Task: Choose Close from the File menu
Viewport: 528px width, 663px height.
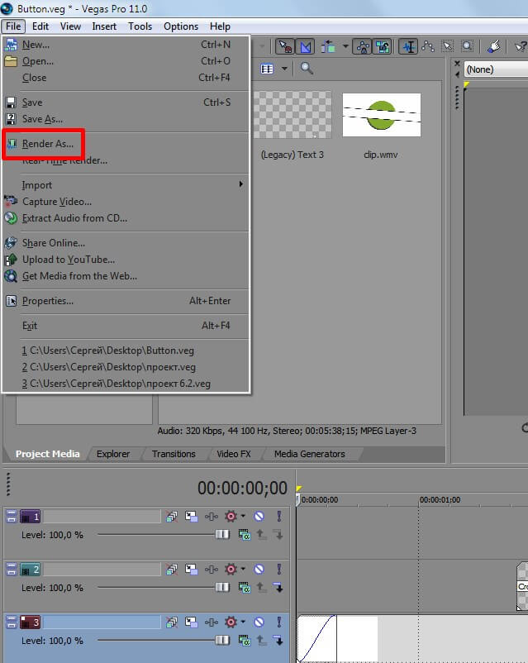Action: (x=126, y=78)
